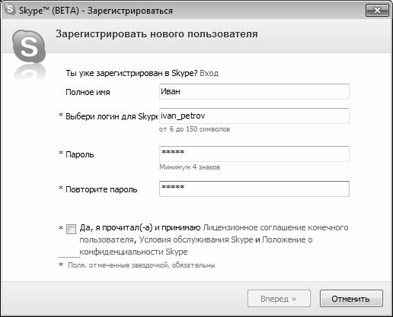
Task: Click the Вперед » button
Action: click(279, 299)
